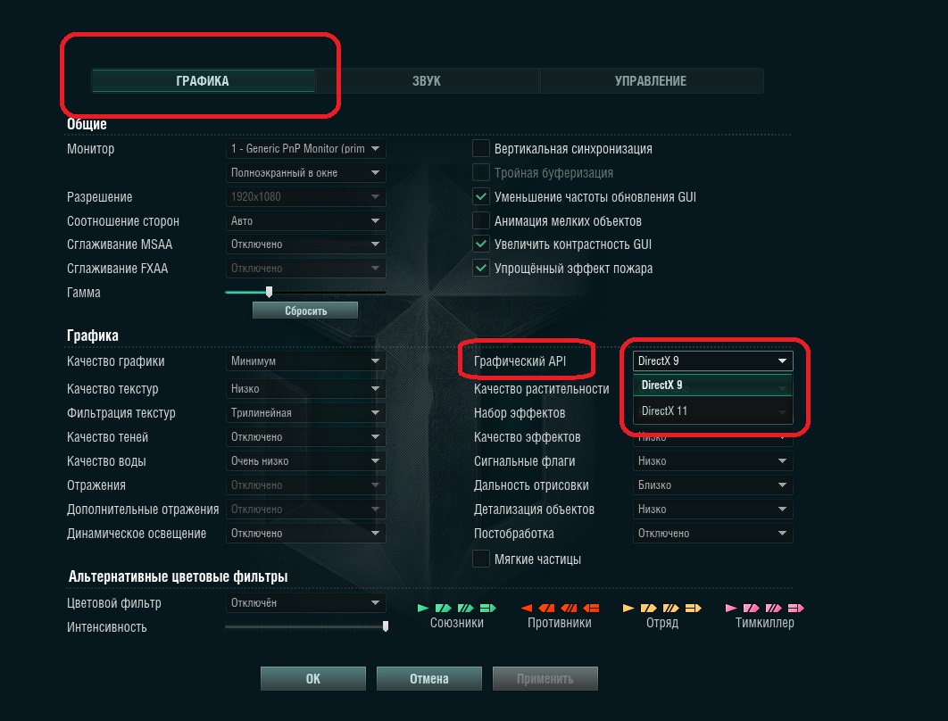
Task: Enable Вертикальная синхронизация checkbox
Action: 480,148
